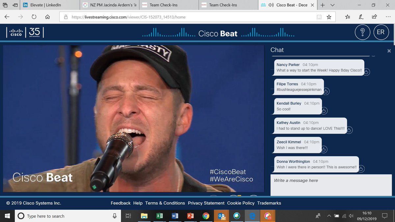Open the help question mark icon
Screen dimensions: 395x222
(363, 32)
